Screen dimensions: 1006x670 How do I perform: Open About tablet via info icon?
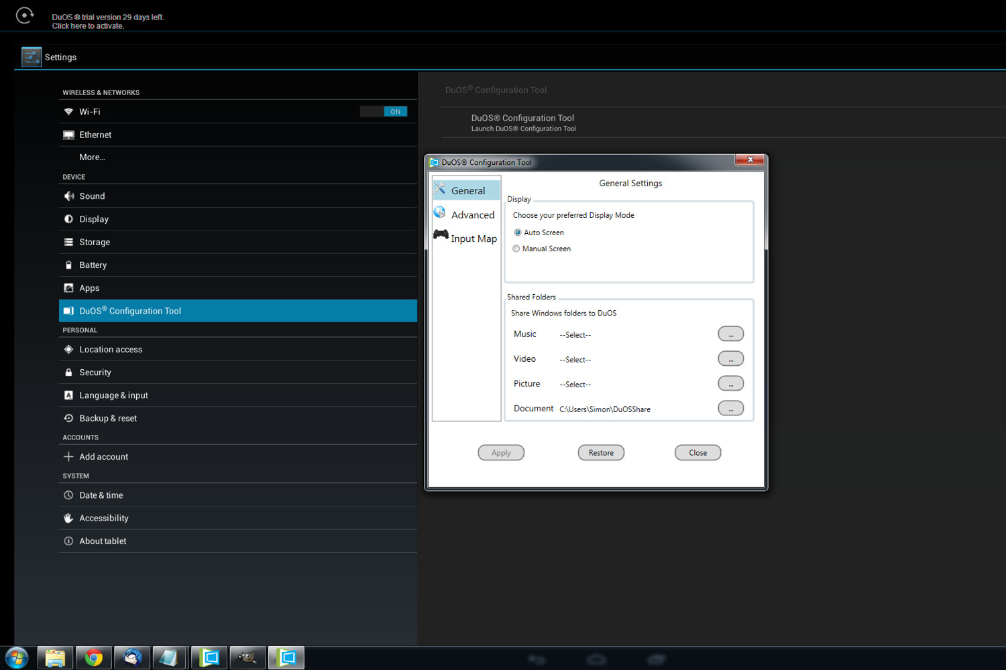pyautogui.click(x=68, y=541)
